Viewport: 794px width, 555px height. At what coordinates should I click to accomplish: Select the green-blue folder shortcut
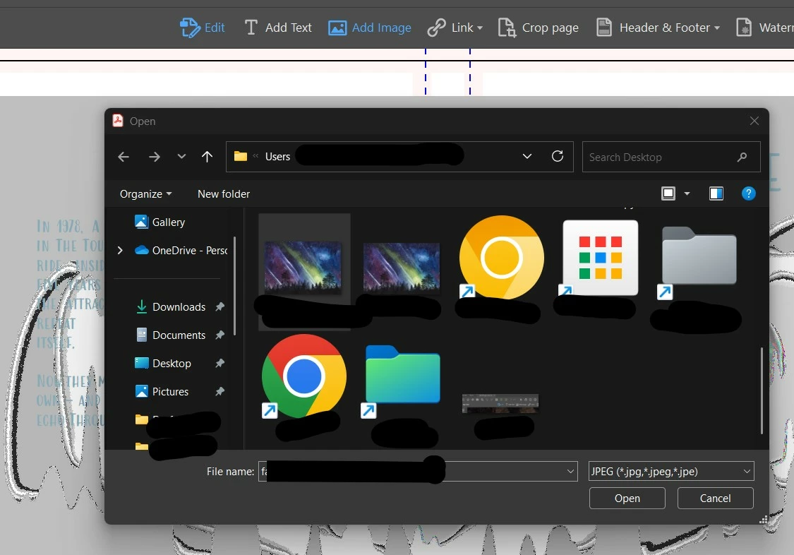point(402,377)
